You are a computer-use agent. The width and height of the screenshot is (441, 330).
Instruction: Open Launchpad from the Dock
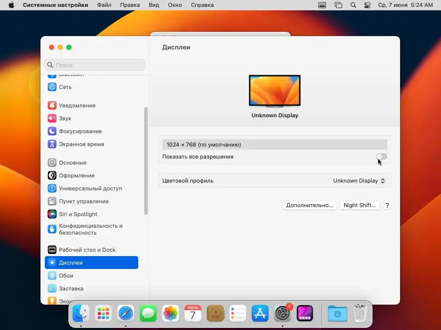pos(103,313)
